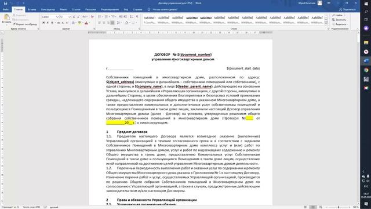The height and width of the screenshot is (209, 371).
Task: Apply red font color button
Action: click(86, 23)
